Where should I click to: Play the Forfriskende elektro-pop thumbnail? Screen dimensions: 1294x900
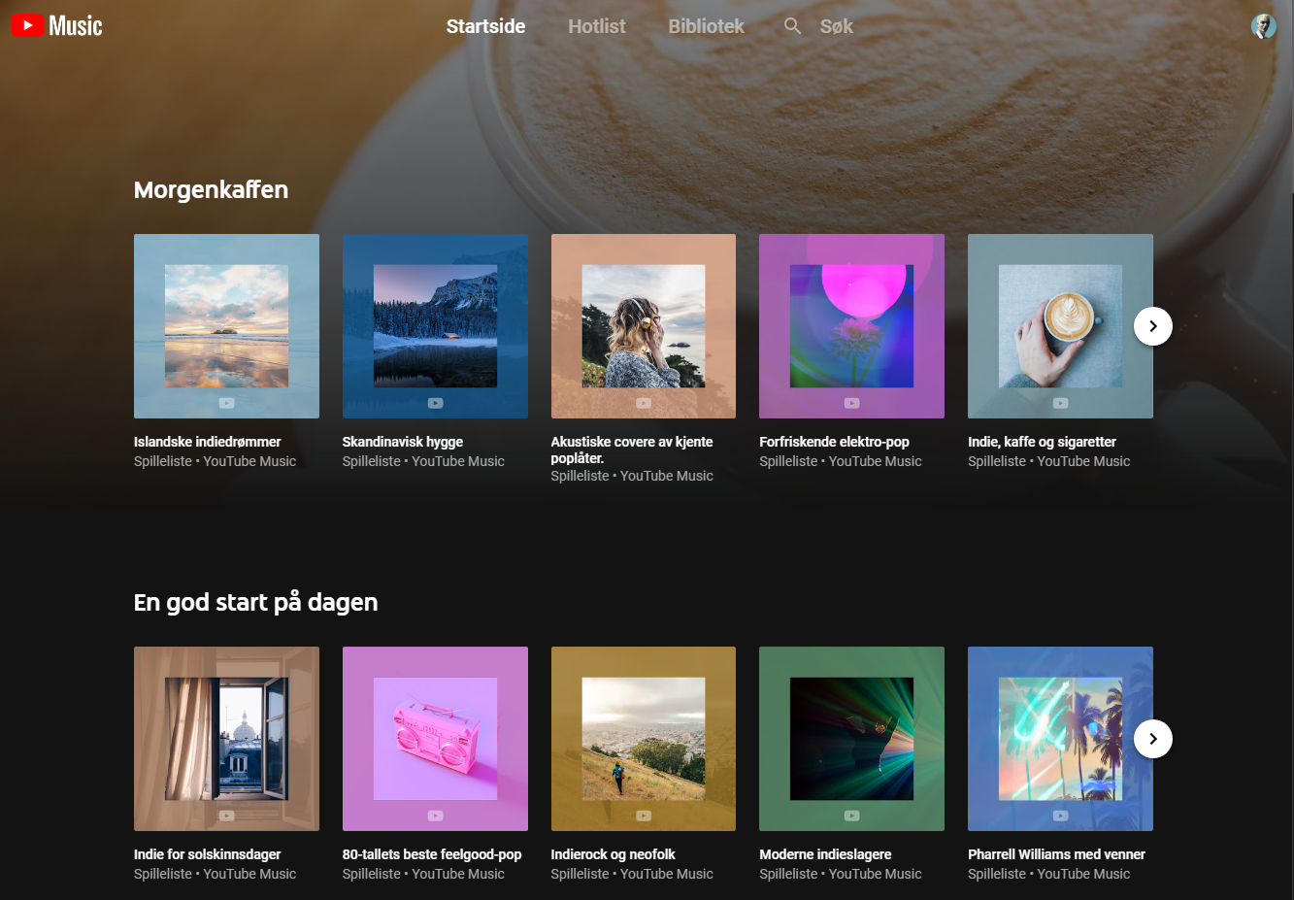click(851, 326)
